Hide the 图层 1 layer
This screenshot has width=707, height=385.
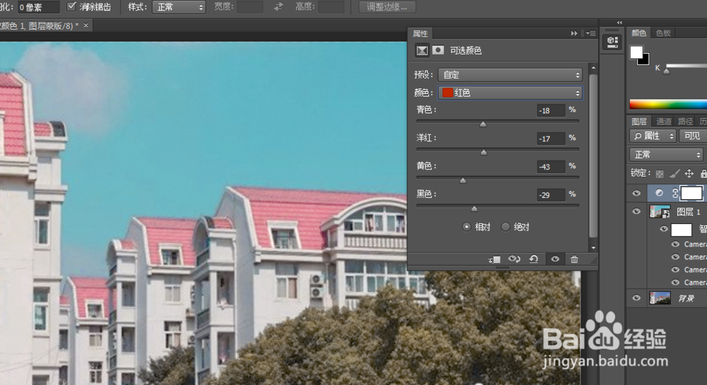coord(637,211)
